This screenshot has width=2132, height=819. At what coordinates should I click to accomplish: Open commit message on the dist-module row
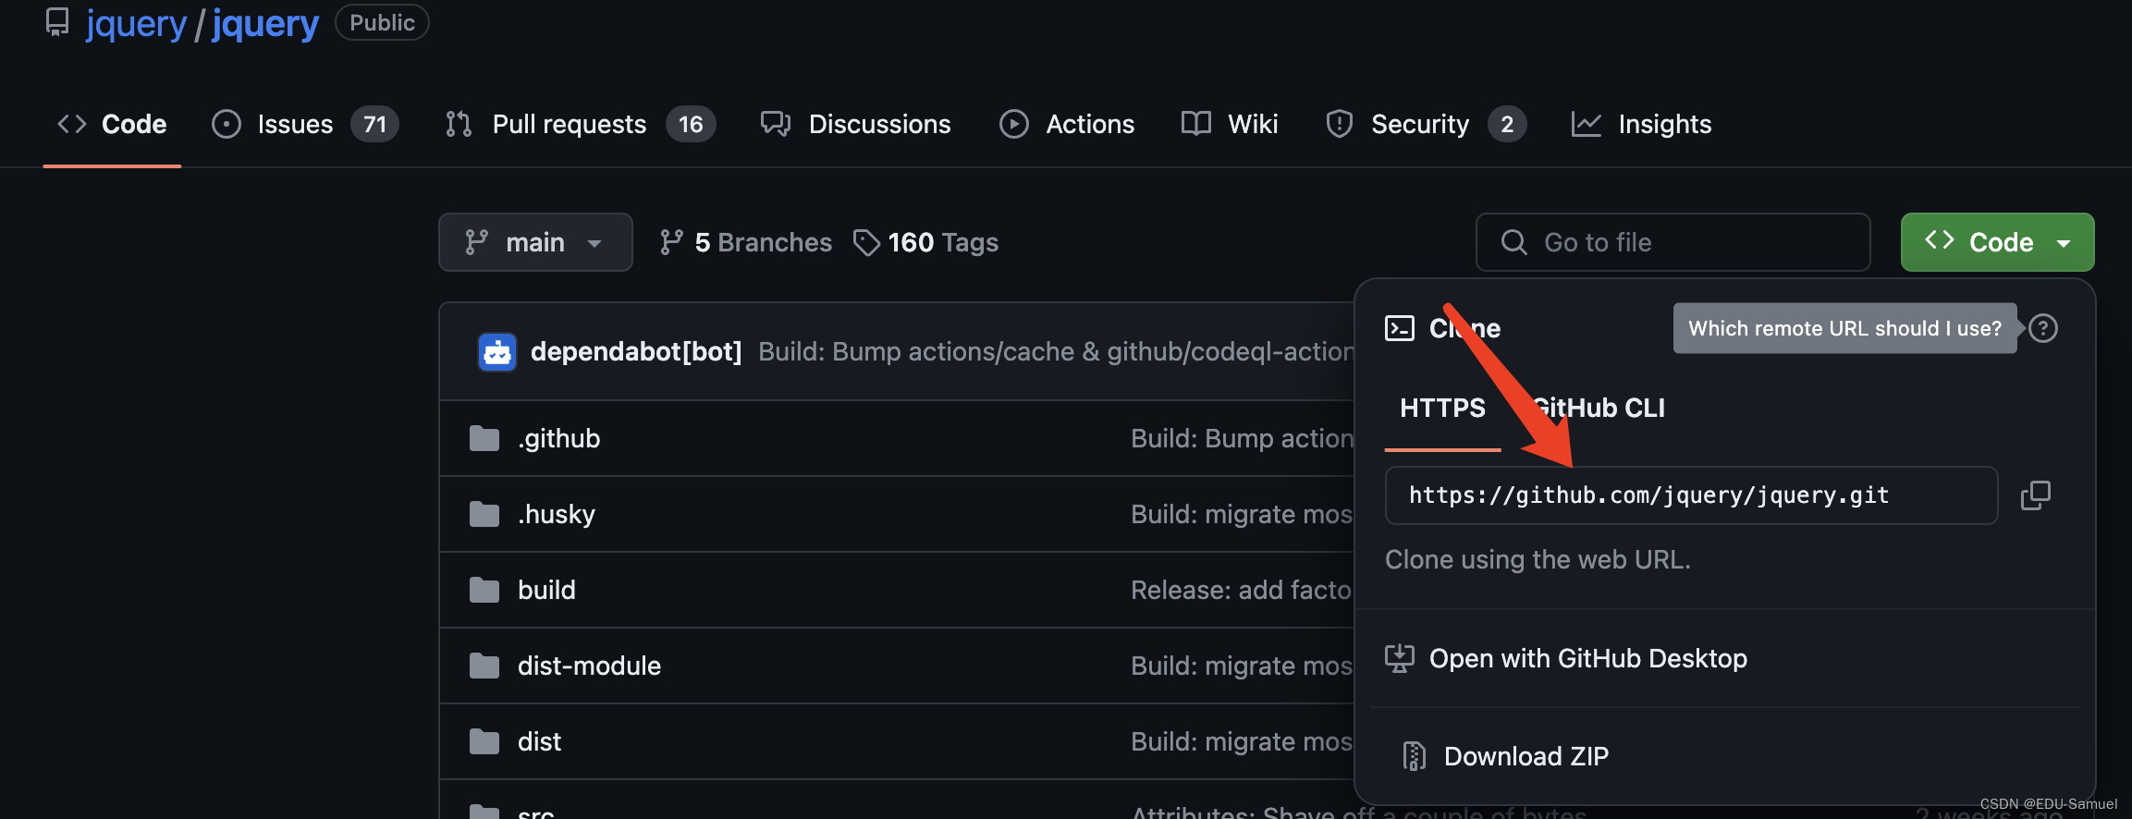(x=1242, y=666)
